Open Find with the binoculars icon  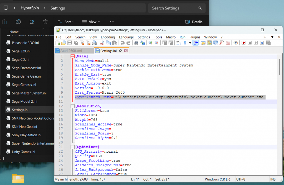coord(136,43)
